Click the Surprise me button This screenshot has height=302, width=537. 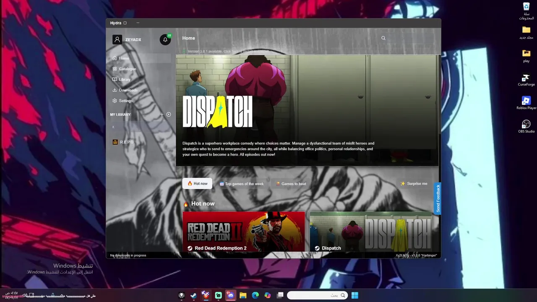pos(414,184)
